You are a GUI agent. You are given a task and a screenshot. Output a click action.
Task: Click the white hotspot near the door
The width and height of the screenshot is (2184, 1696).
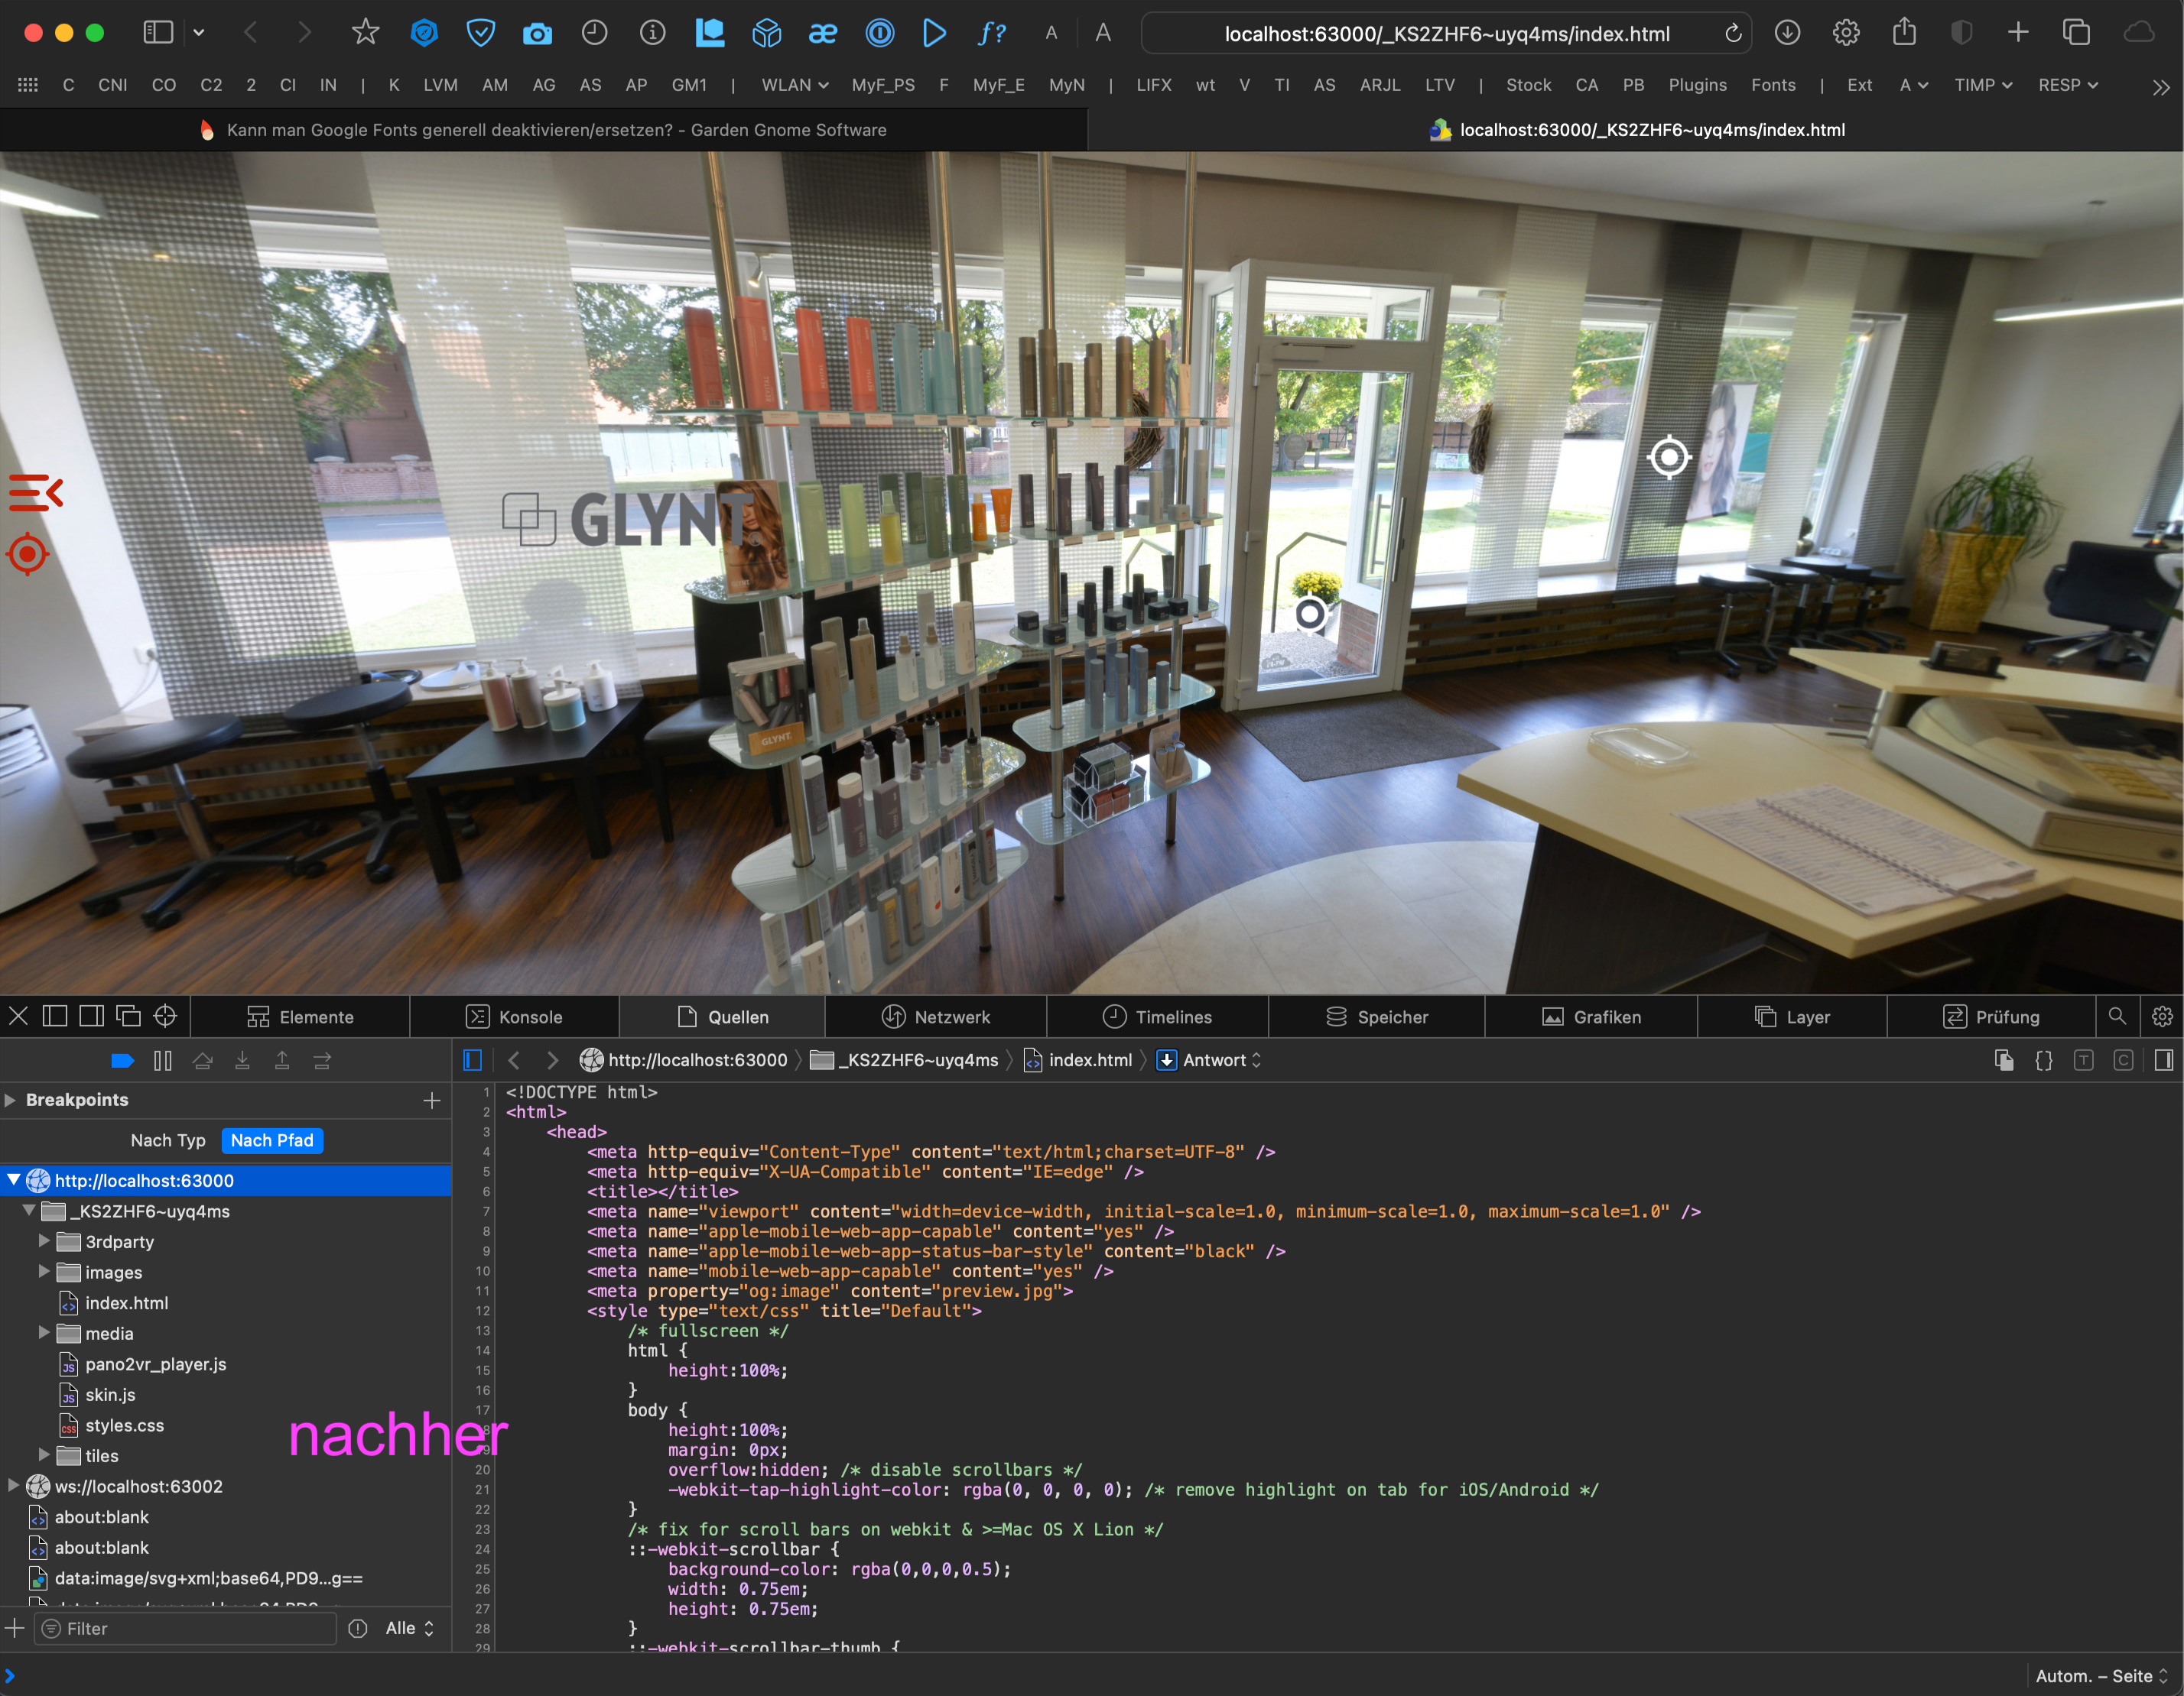coord(1310,614)
